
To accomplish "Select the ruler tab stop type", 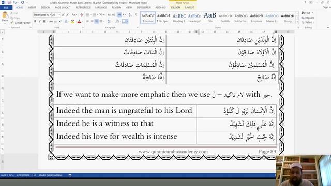I will pyautogui.click(x=3, y=32).
